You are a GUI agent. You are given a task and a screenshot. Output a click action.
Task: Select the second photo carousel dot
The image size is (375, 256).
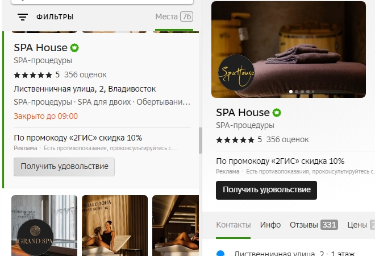(297, 92)
